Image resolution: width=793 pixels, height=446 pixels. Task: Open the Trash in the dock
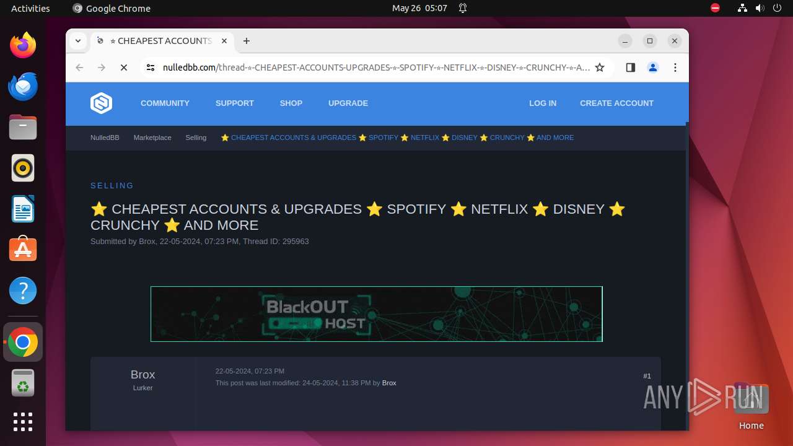click(23, 383)
